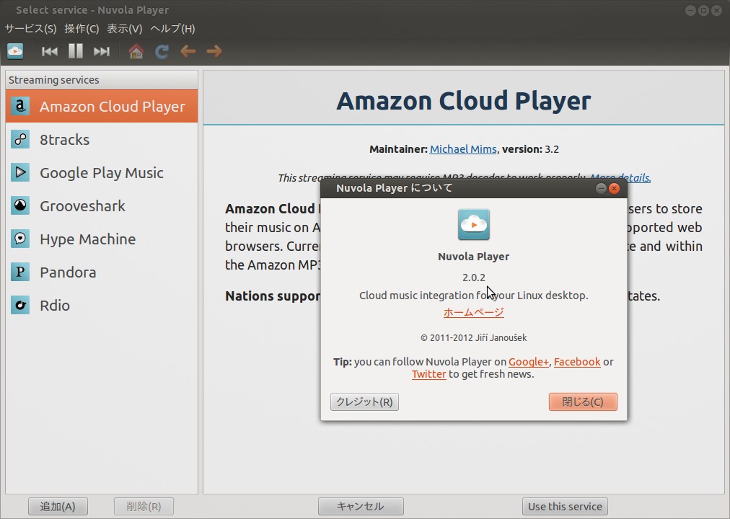
Task: Navigate forward with right orange arrow
Action: (214, 51)
